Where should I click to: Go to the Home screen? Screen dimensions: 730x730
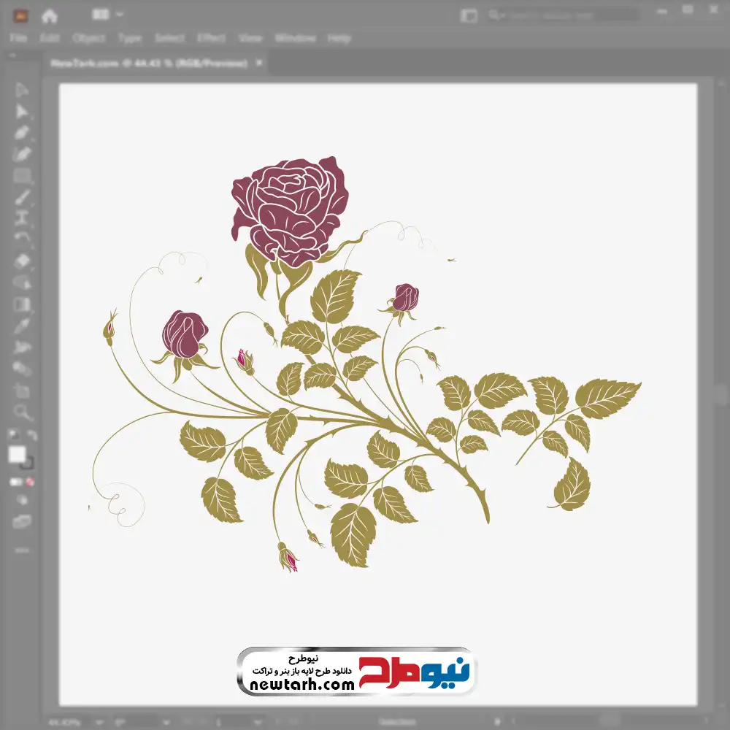tap(49, 15)
